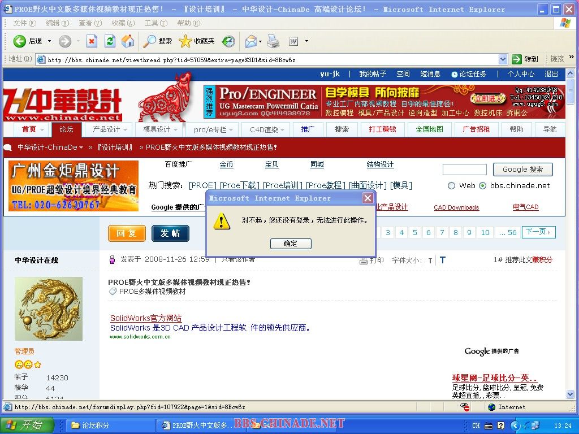
Task: Expand the pro/e专栏 nav dropdown
Action: click(231, 129)
